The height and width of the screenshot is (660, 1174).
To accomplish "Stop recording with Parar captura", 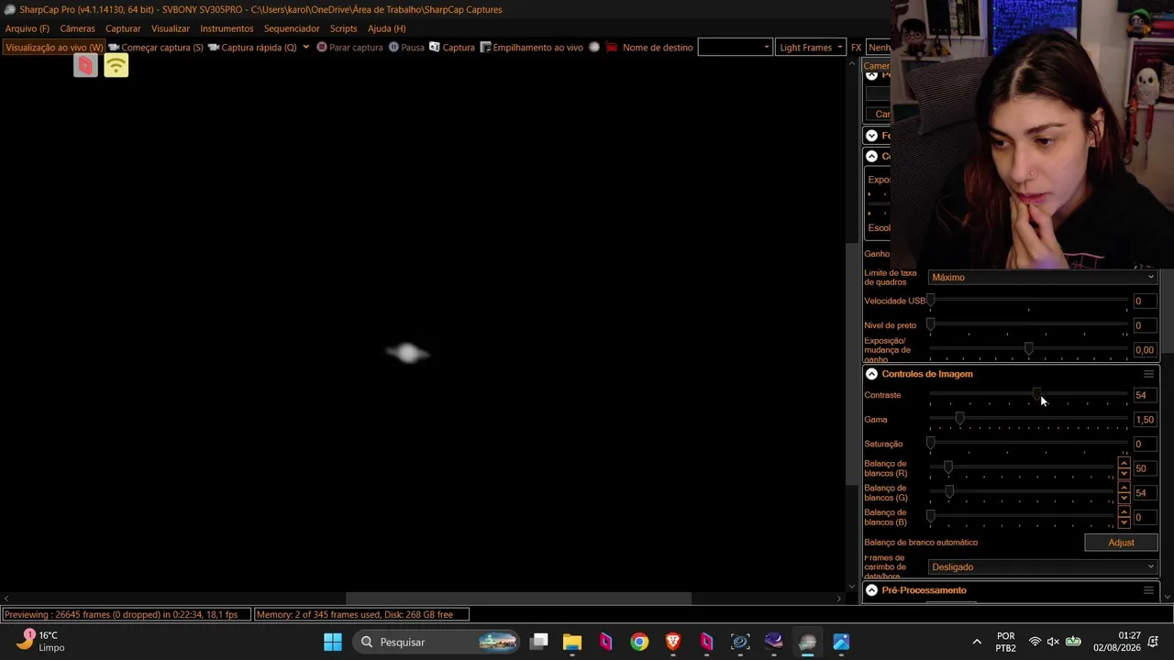I will point(349,47).
